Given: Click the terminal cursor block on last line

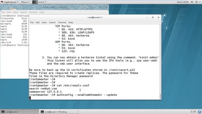Looking at the screenshot, I should tap(30, 98).
